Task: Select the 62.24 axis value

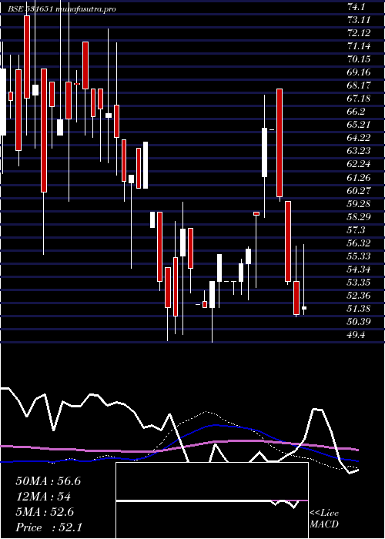Action: coord(359,164)
